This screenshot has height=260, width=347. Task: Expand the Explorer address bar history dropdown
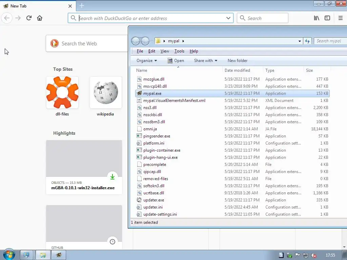point(300,41)
